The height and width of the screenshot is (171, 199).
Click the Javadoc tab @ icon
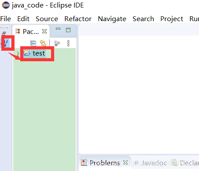point(136,163)
